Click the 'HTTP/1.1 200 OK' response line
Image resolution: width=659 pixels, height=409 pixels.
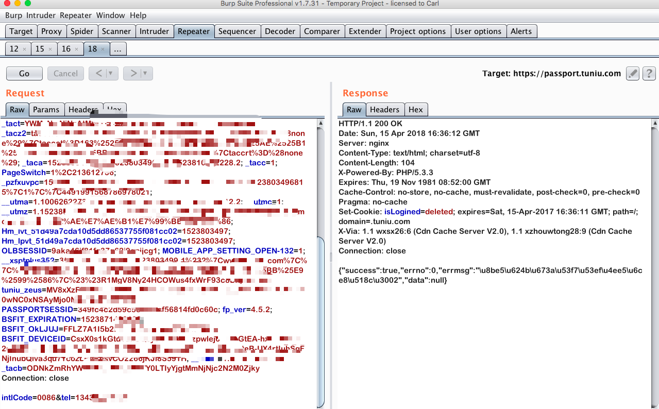click(x=370, y=124)
